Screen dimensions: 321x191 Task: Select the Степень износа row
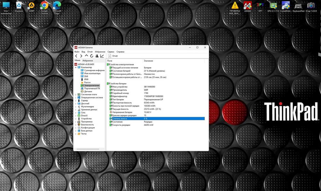[157, 119]
